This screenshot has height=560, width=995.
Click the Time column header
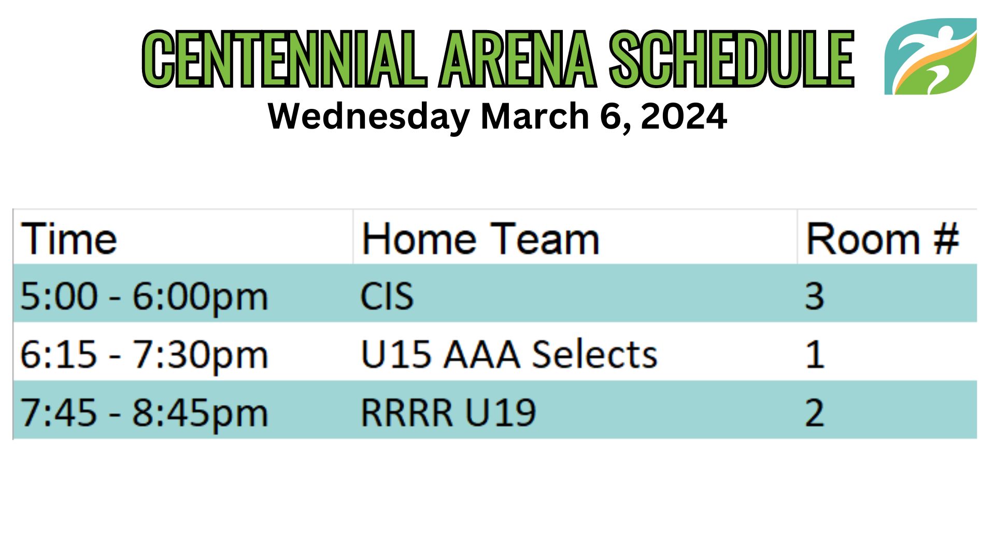183,237
